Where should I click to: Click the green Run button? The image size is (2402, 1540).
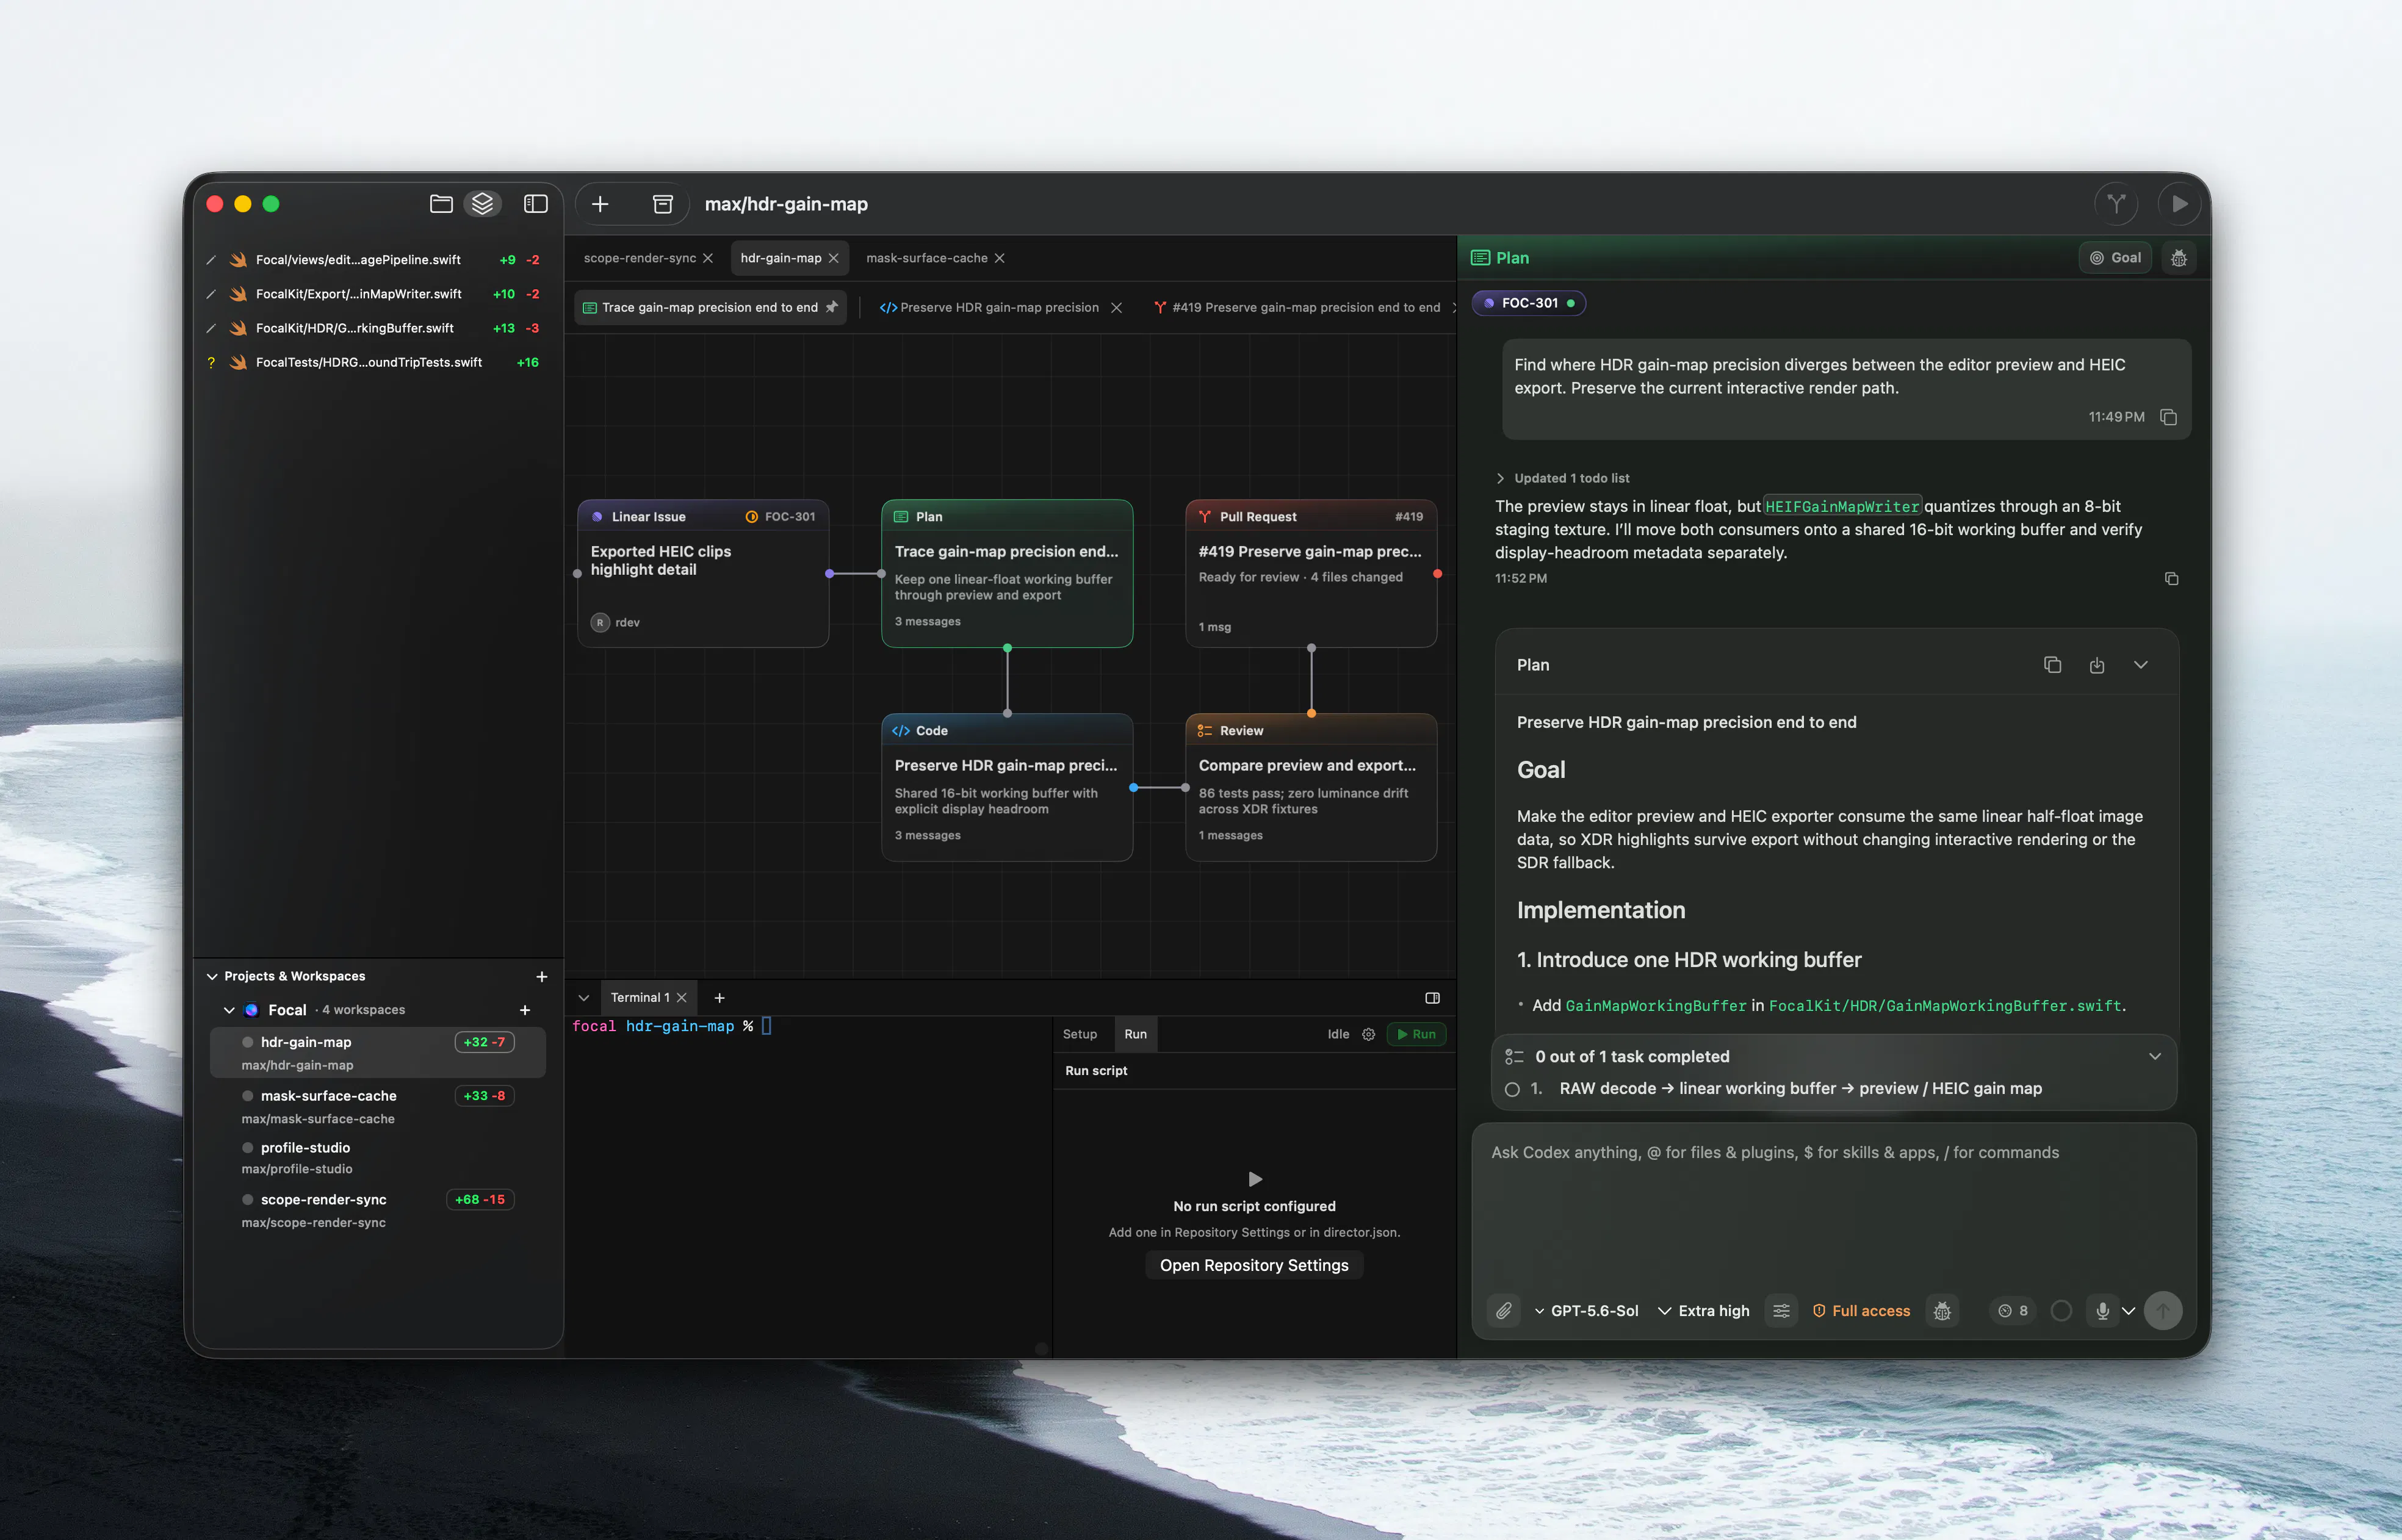point(1416,1034)
